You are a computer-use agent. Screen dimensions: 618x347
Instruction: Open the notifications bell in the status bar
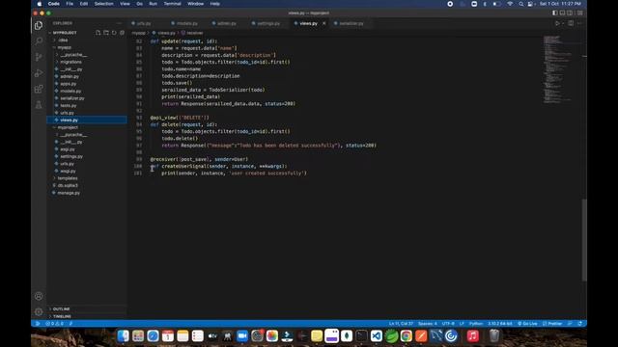coord(580,324)
